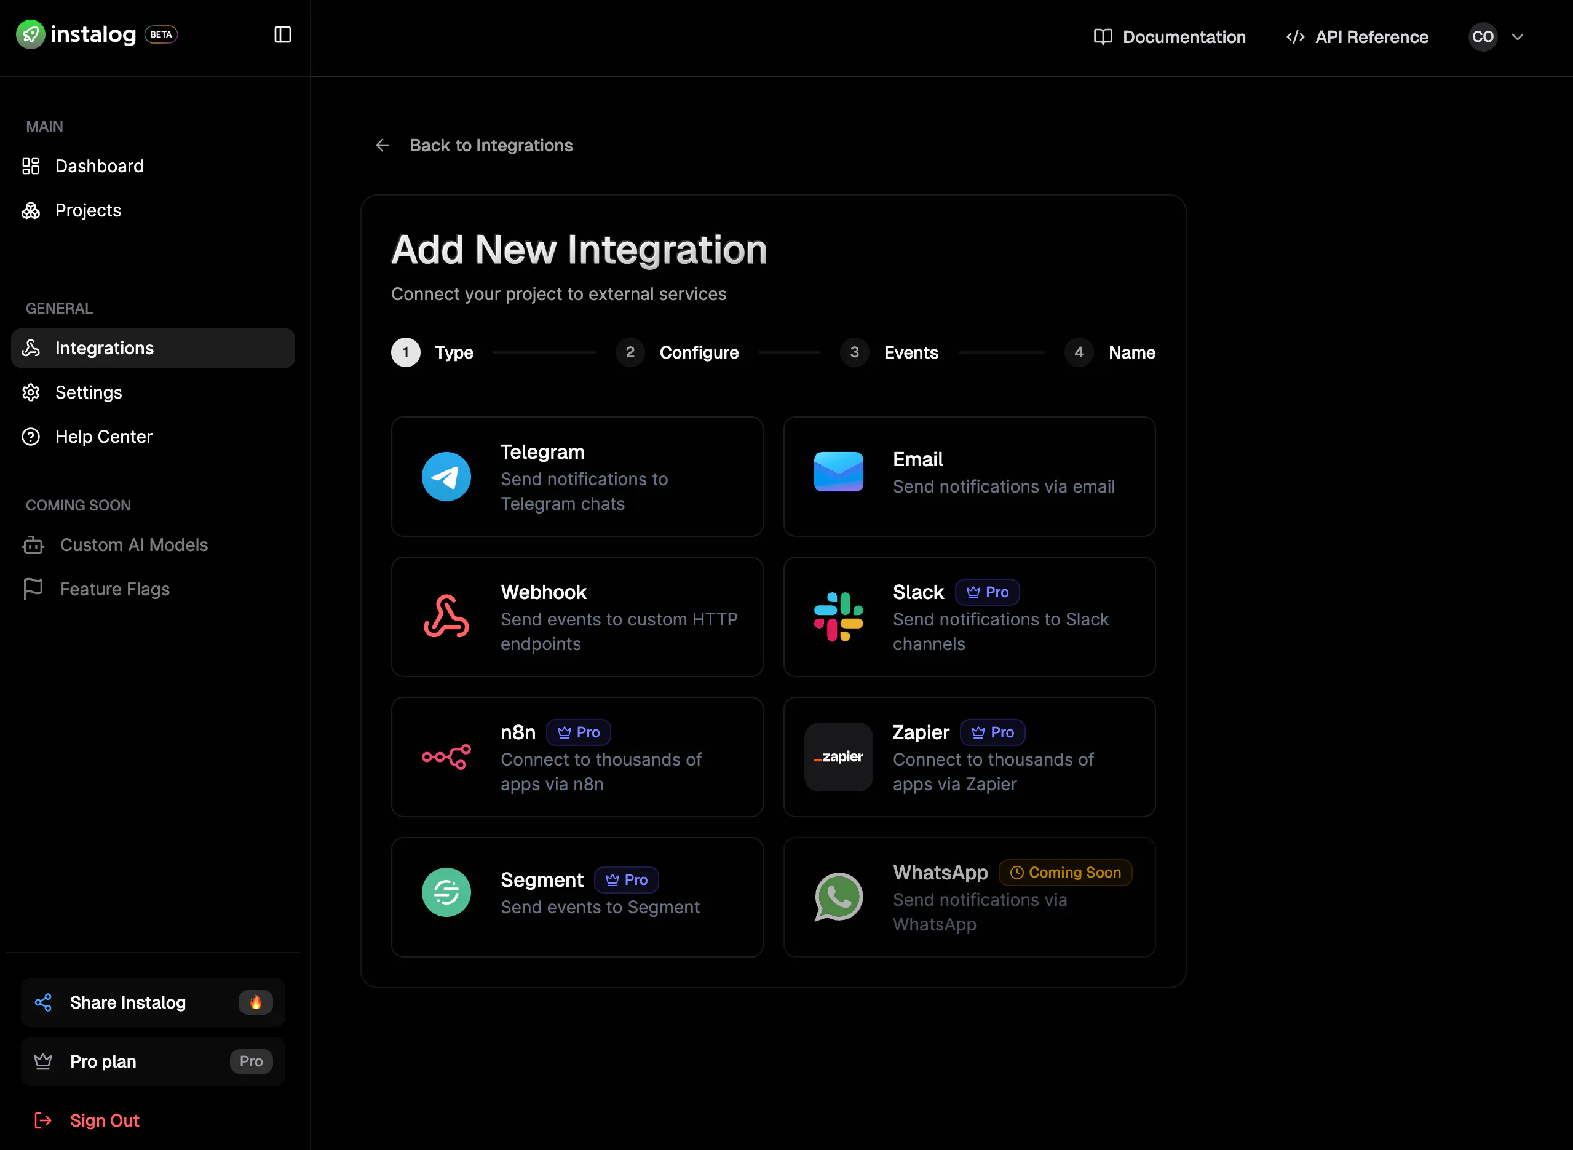Select Integrations in the sidebar
This screenshot has height=1150, width=1573.
coord(153,348)
